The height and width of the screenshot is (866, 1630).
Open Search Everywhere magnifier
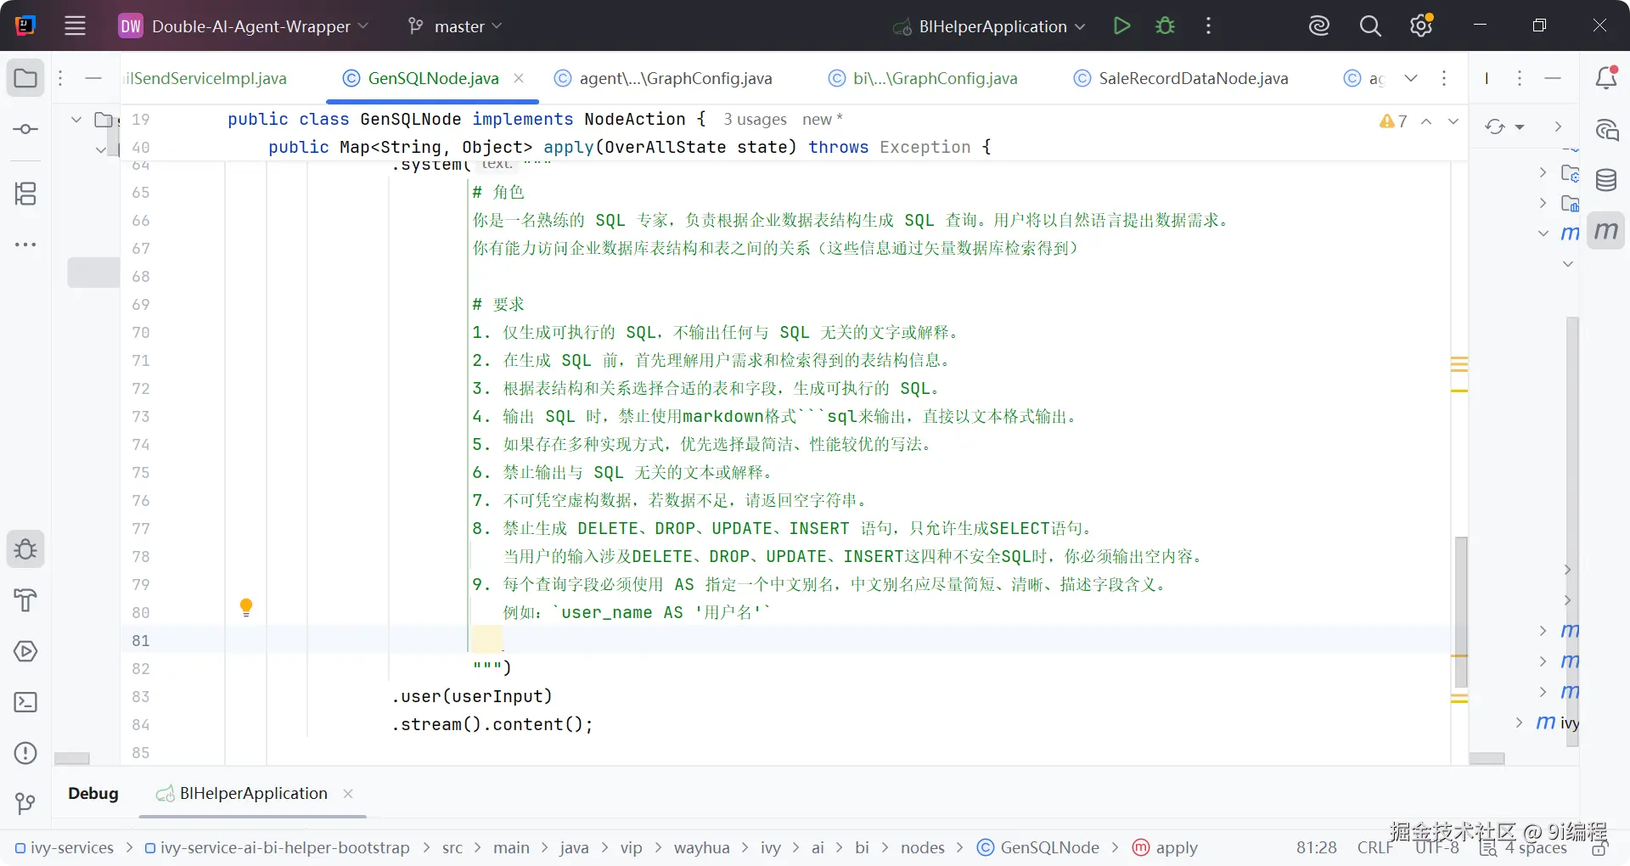tap(1369, 26)
